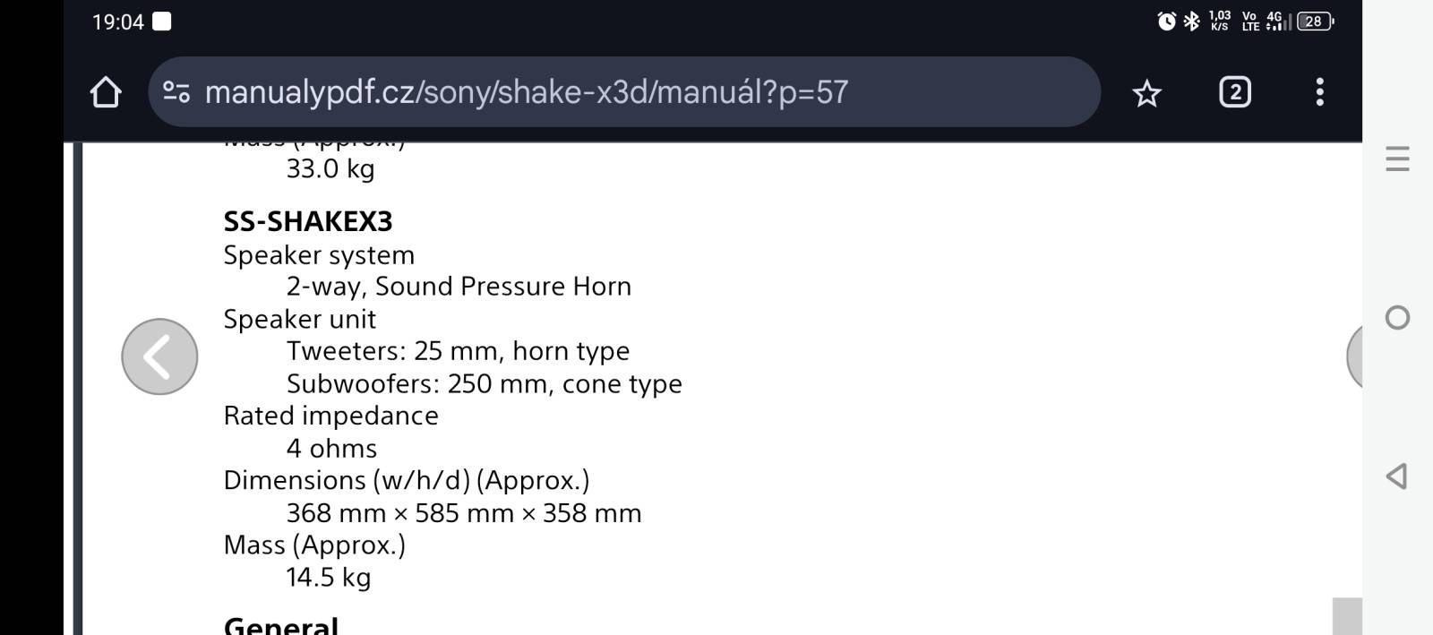Click the page scrollbar thumb
This screenshot has width=1433, height=635.
(x=1347, y=616)
